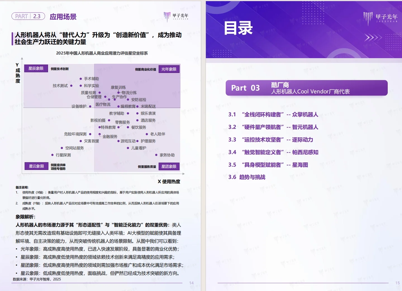Click the 游戏互动 data point label

tap(128, 141)
